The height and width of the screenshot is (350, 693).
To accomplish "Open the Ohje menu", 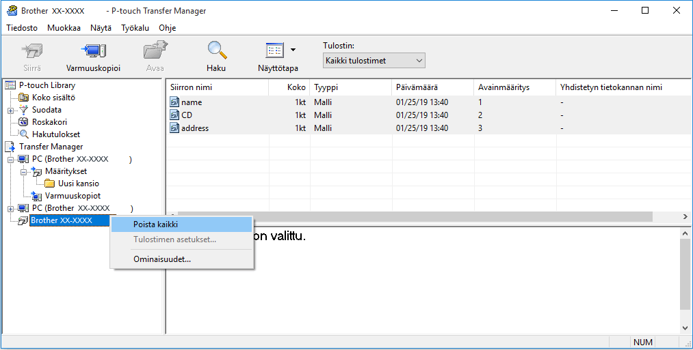I will pyautogui.click(x=168, y=28).
